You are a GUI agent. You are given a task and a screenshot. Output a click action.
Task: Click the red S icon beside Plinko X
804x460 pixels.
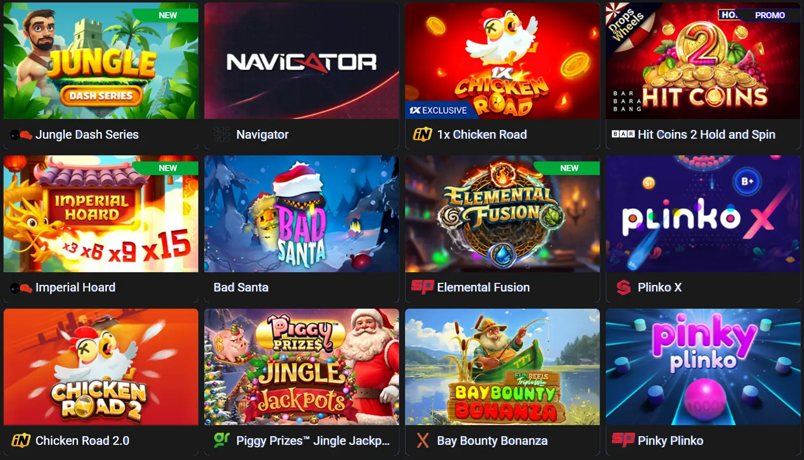(624, 287)
